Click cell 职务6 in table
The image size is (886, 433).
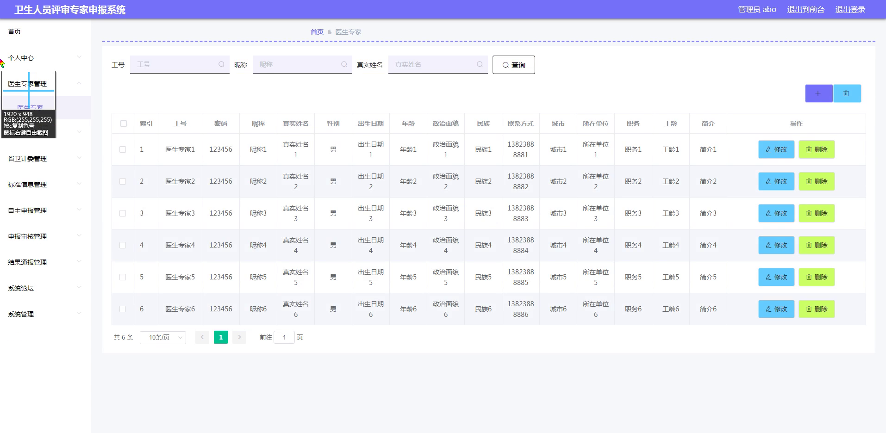click(x=633, y=309)
